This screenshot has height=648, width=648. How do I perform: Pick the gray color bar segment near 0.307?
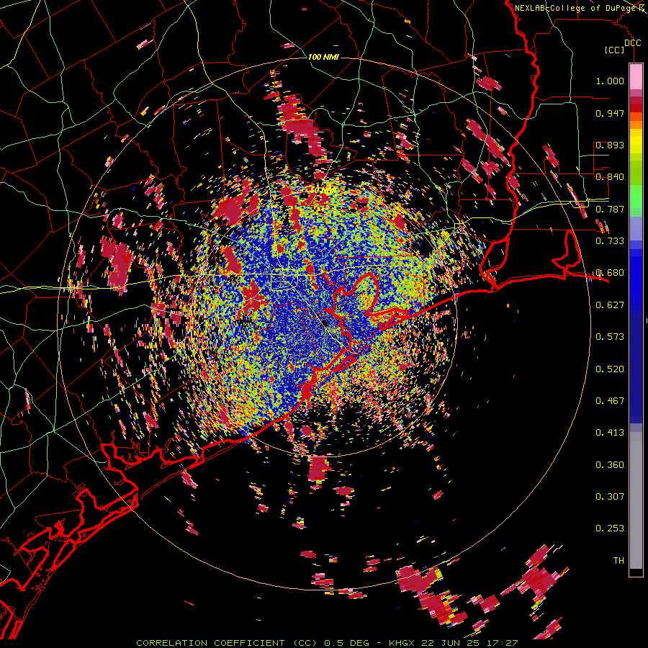[x=636, y=500]
